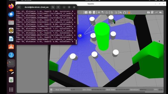Image resolution: width=168 pixels, height=94 pixels.
Task: Click terminal line 'tep: 49, distance: 1.45'
Action: (45, 42)
